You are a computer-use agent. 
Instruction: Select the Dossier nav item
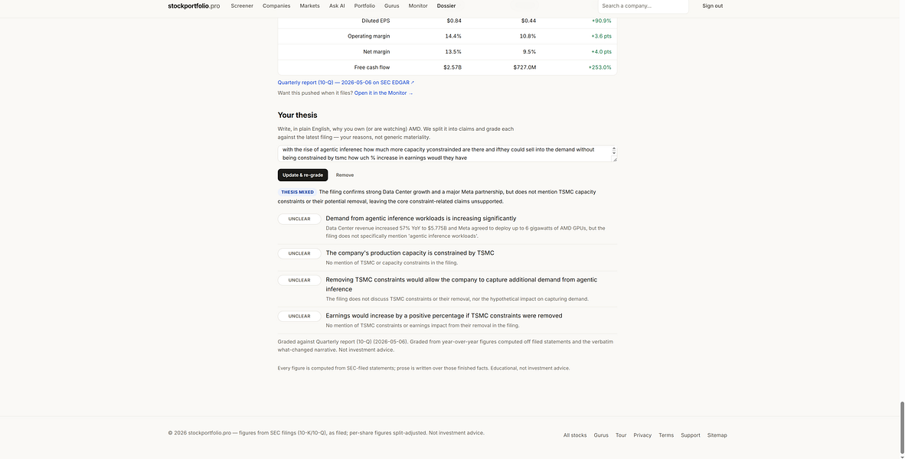tap(446, 6)
